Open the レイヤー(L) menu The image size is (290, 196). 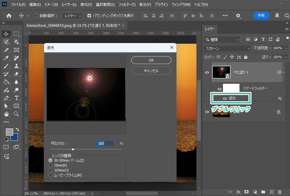(x=69, y=5)
